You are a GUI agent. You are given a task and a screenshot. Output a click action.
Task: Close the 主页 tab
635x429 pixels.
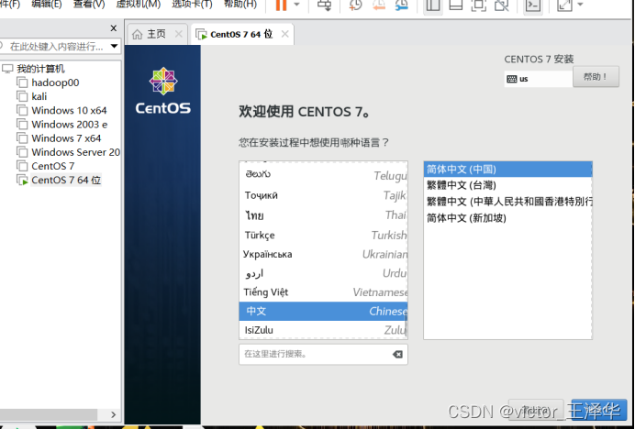click(x=178, y=34)
